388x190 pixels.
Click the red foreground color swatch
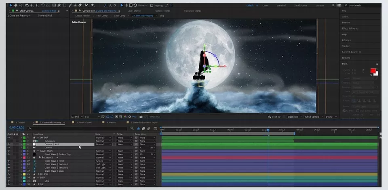[373, 71]
